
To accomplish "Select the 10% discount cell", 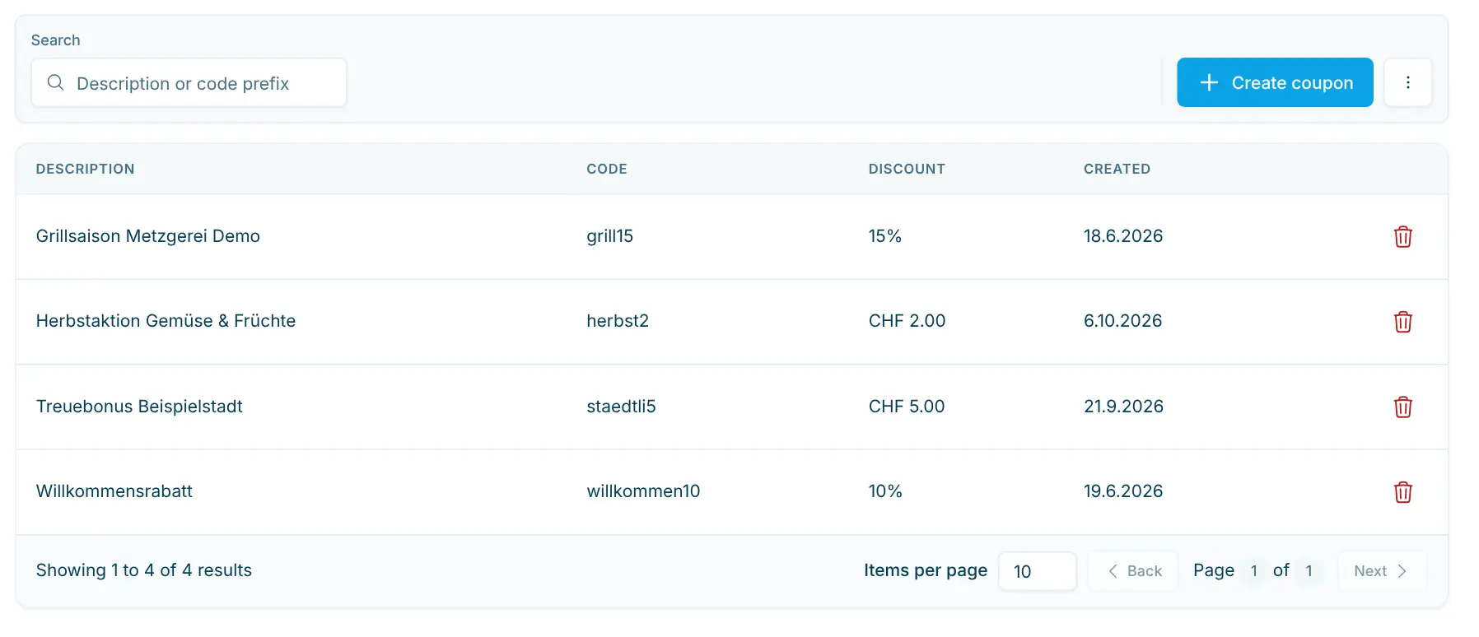I will [x=885, y=491].
